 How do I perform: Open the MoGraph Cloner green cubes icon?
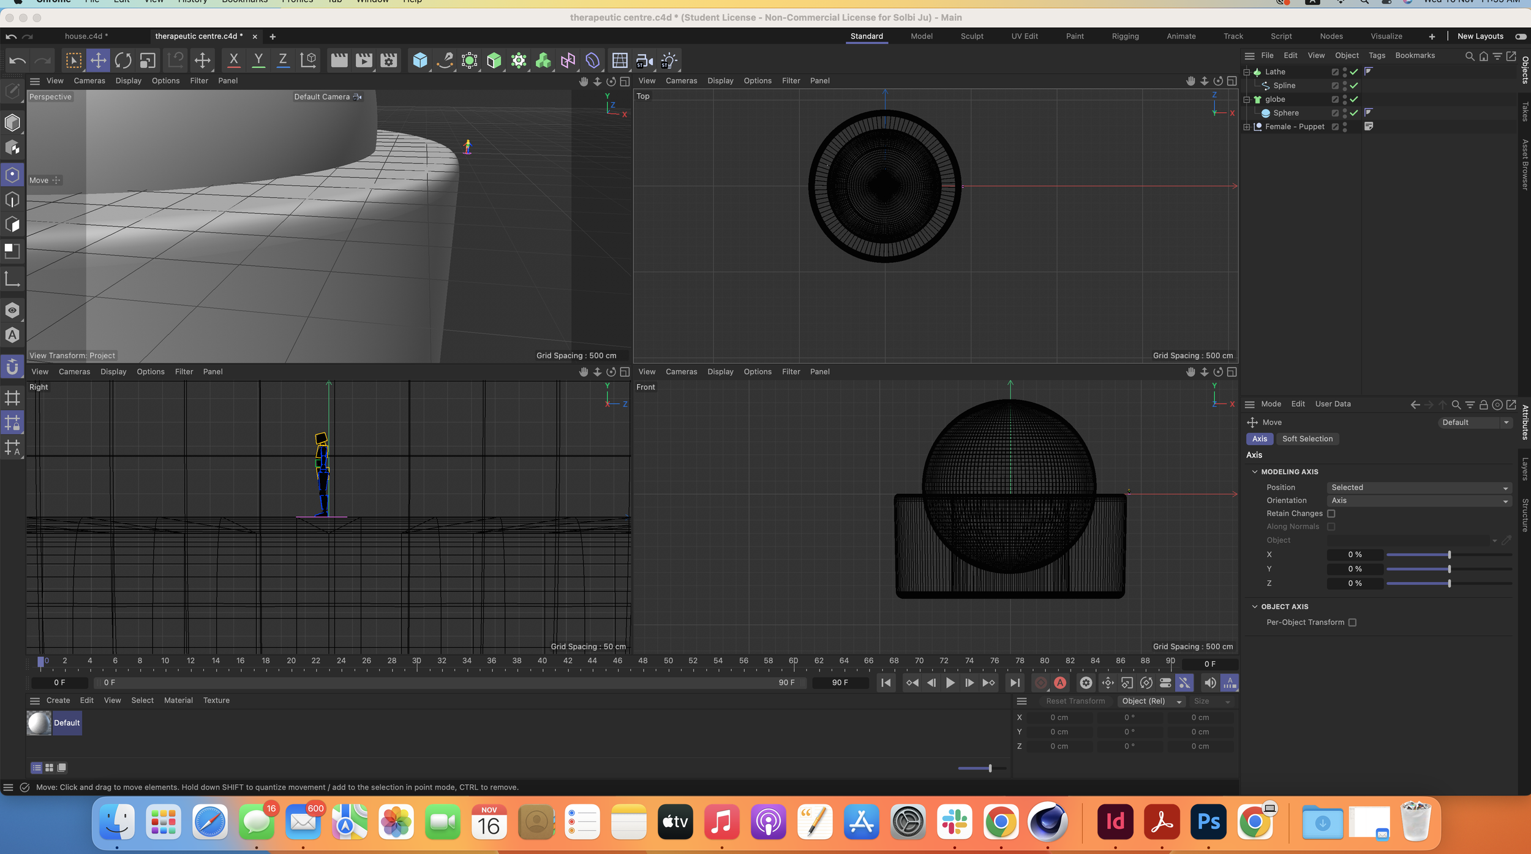543,61
